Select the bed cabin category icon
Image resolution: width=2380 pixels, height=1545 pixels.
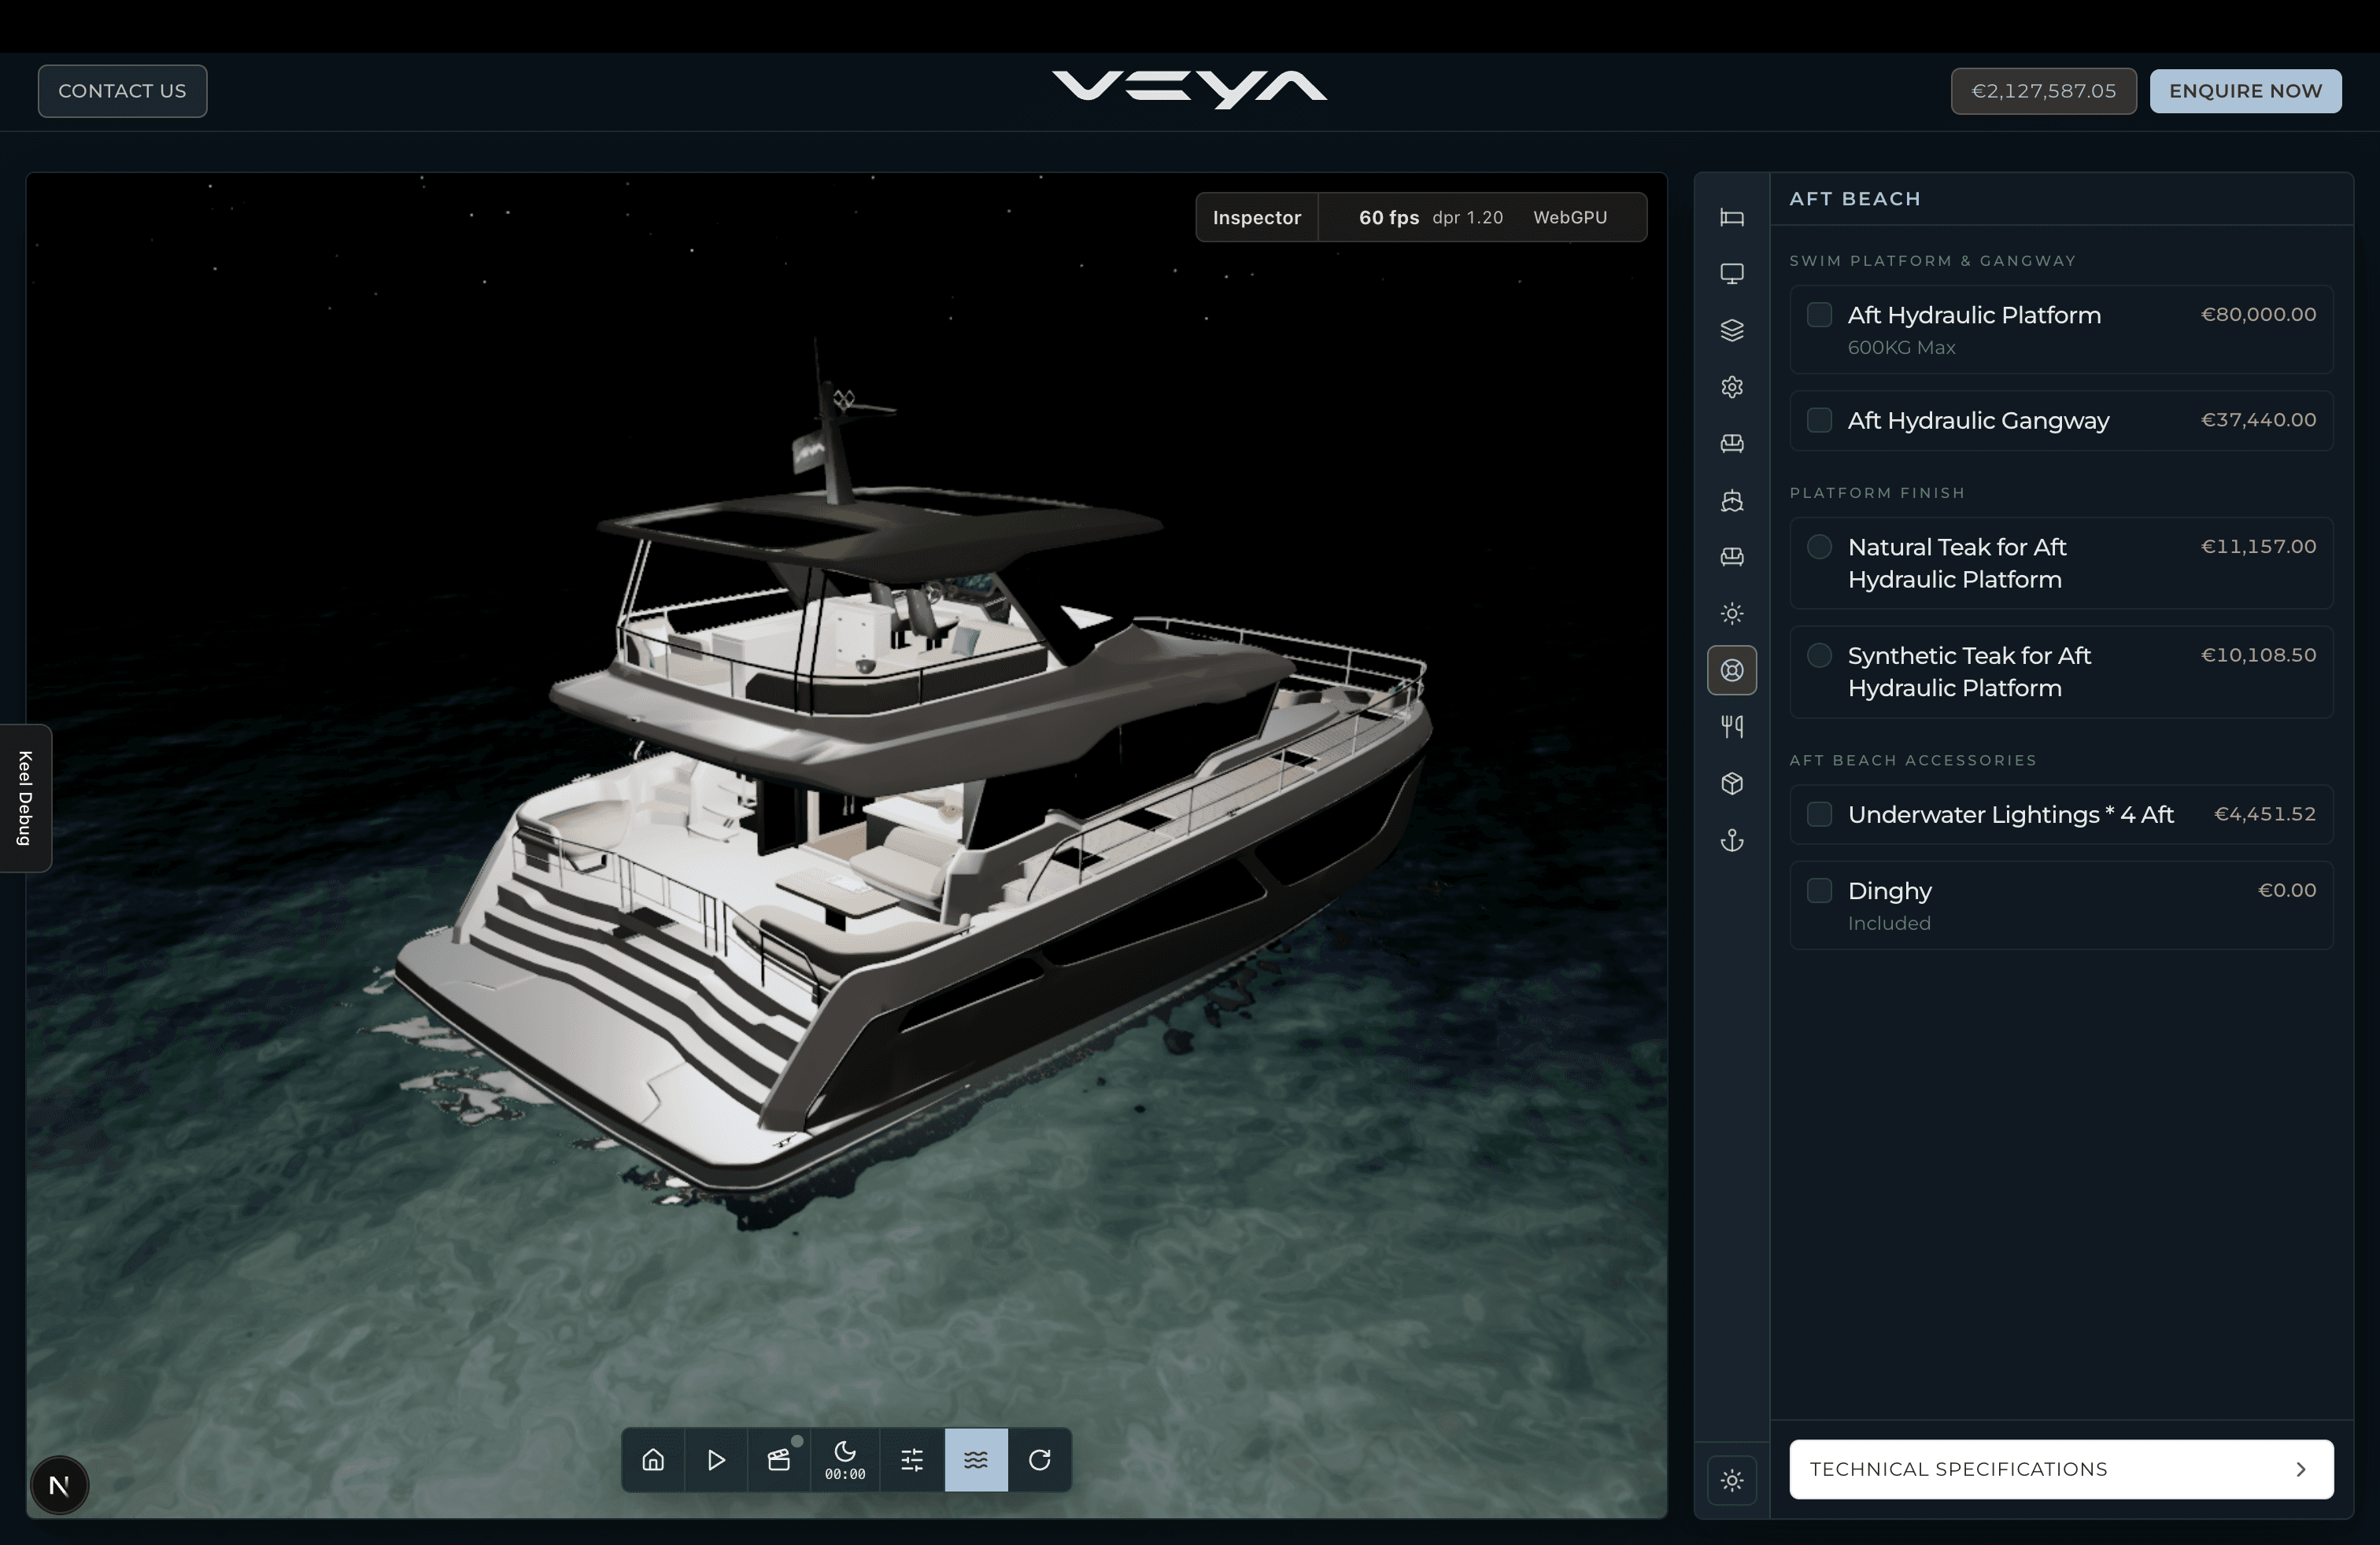pos(1732,217)
